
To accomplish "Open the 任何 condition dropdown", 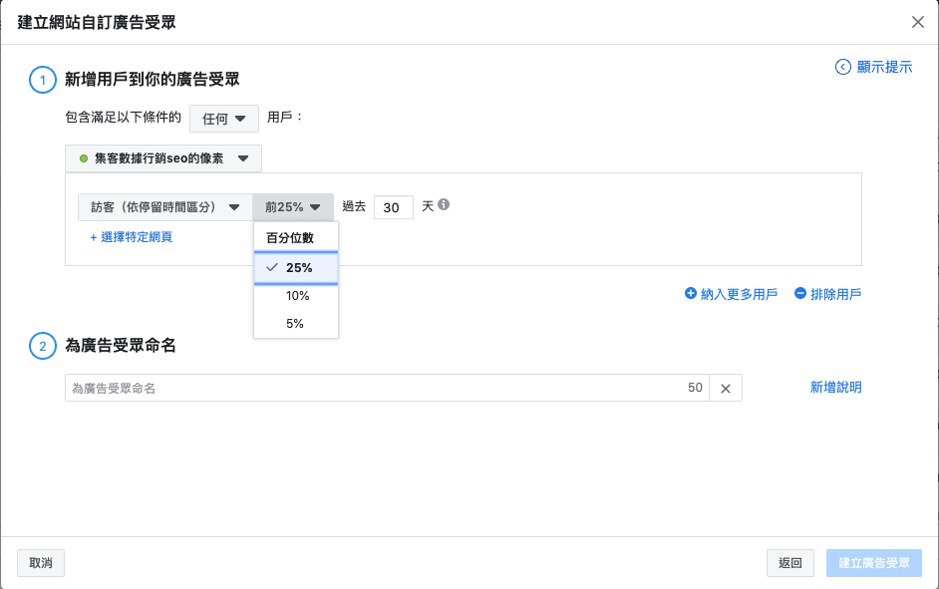I will tap(224, 119).
